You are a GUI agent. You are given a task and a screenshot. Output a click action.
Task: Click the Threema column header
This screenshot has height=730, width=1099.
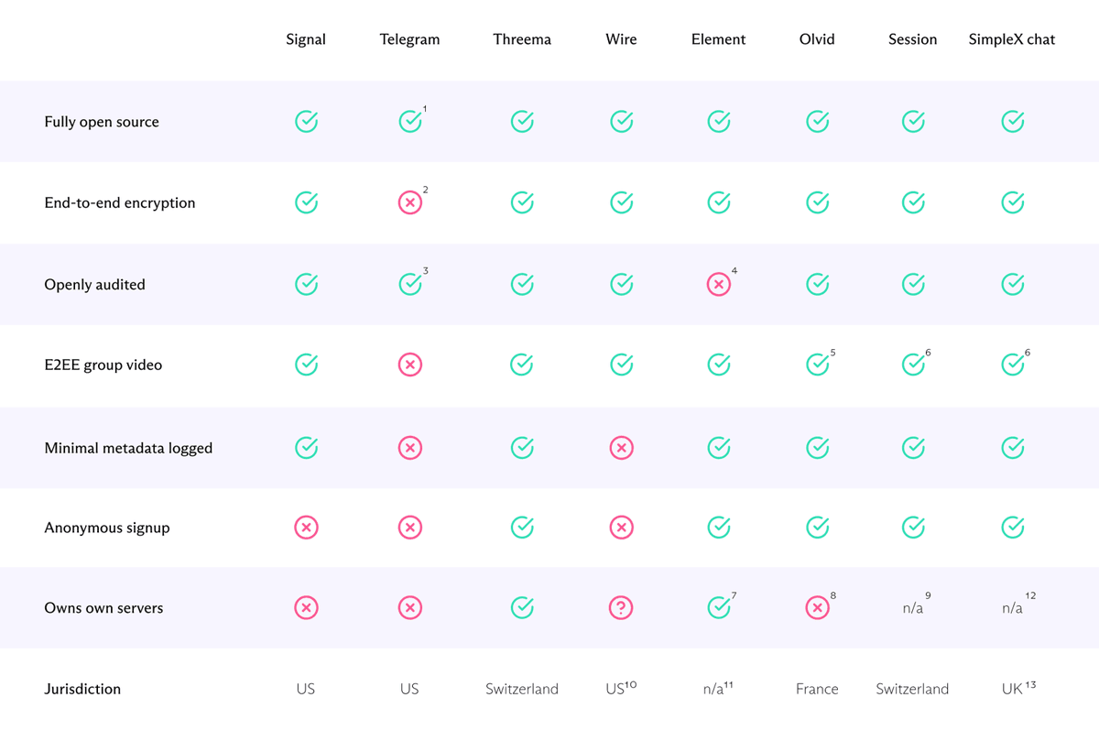(x=522, y=39)
